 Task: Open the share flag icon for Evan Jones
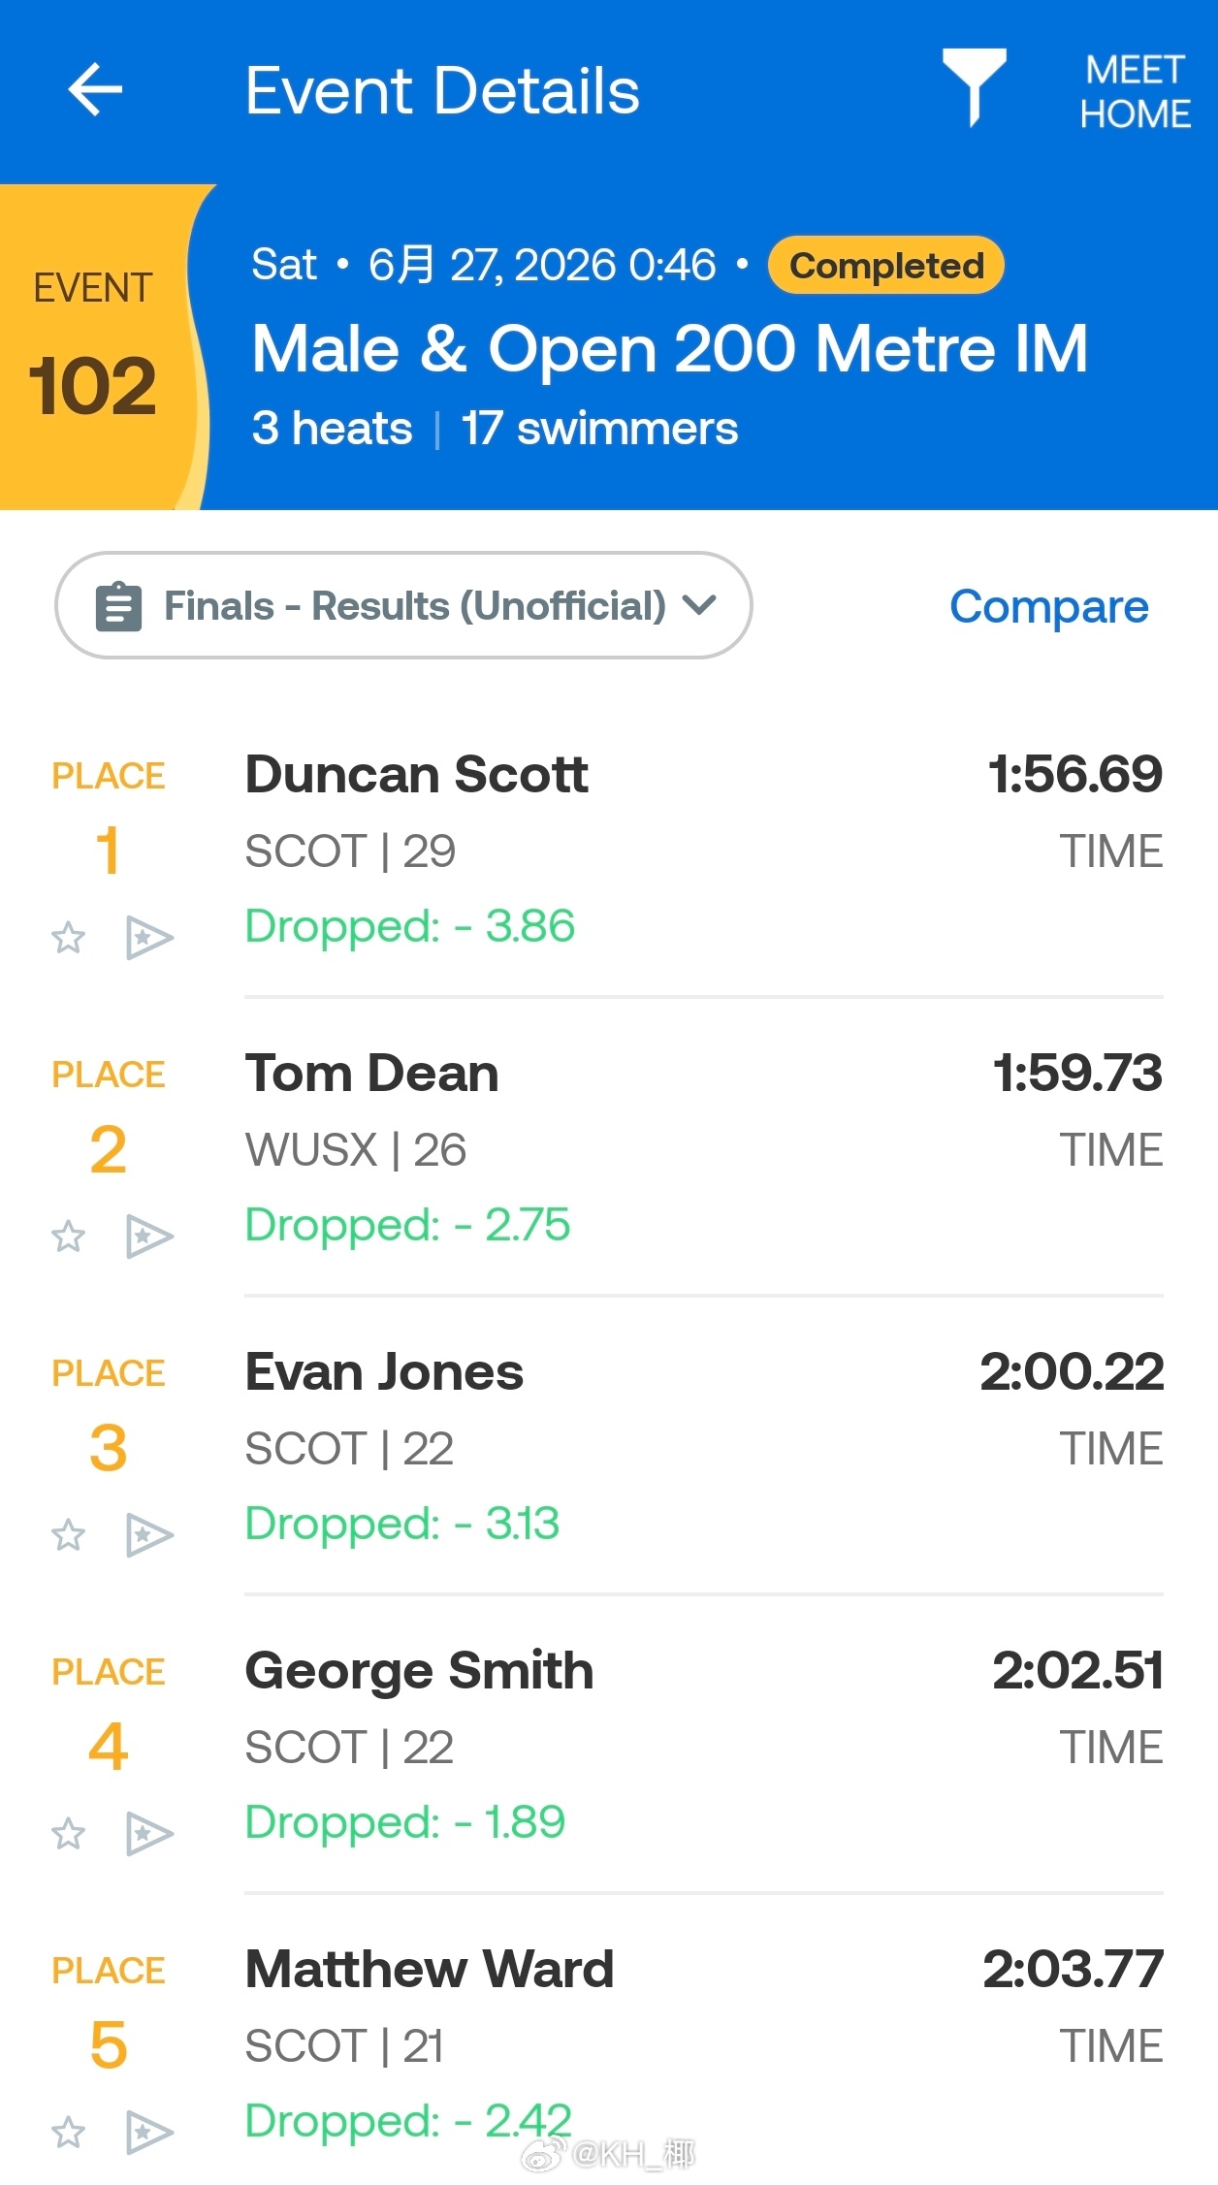[149, 1535]
